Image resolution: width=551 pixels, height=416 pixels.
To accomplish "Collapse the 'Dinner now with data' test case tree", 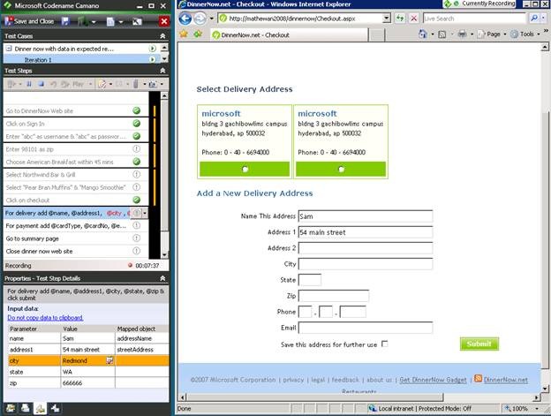I will 9,49.
